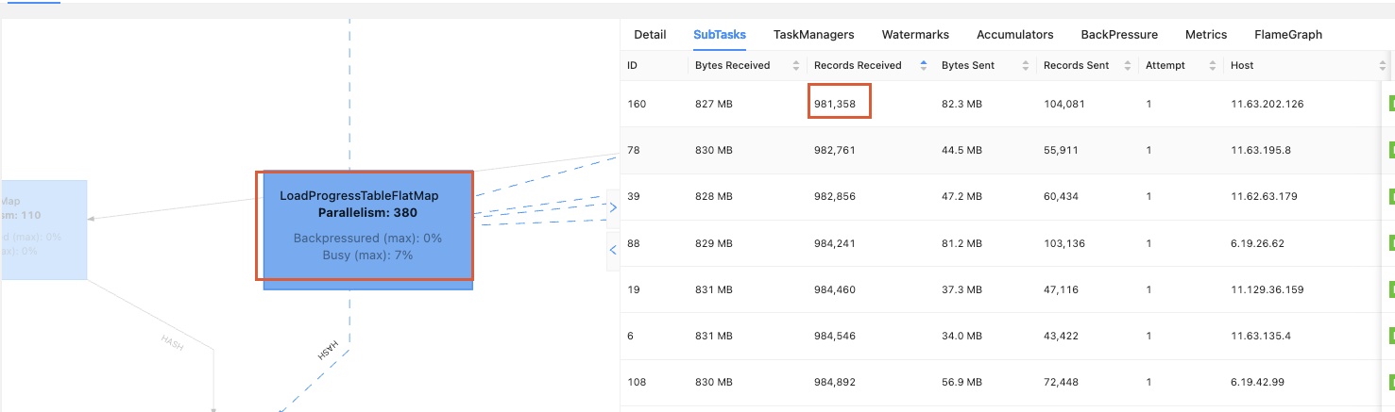
Task: Click Records Received value 984,892
Action: (835, 382)
